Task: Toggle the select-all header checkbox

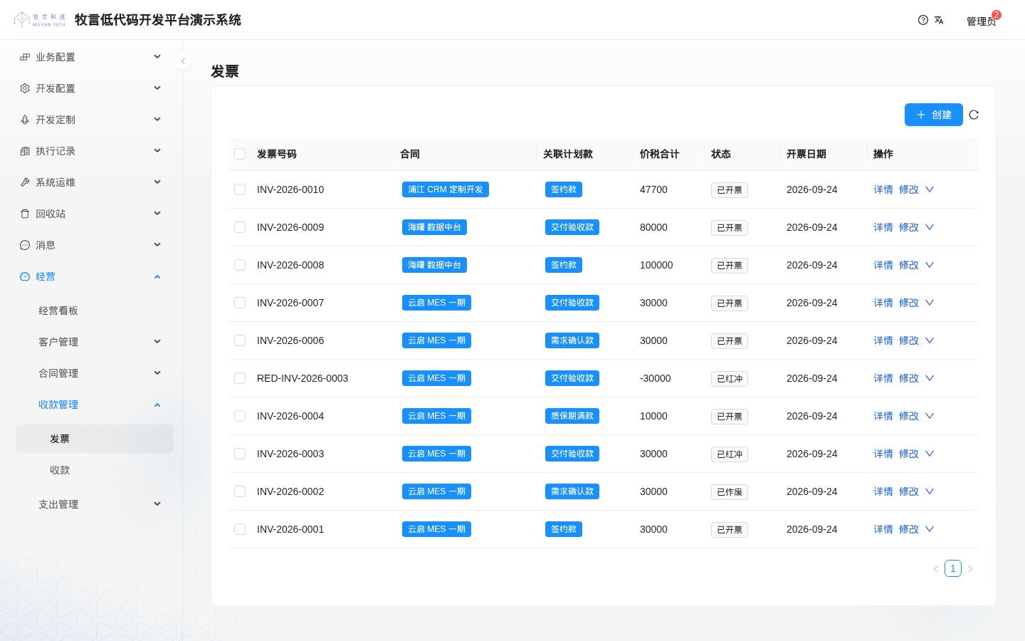Action: [240, 154]
